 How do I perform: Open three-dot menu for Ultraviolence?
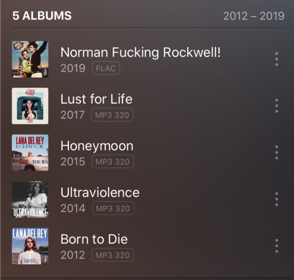(x=277, y=199)
